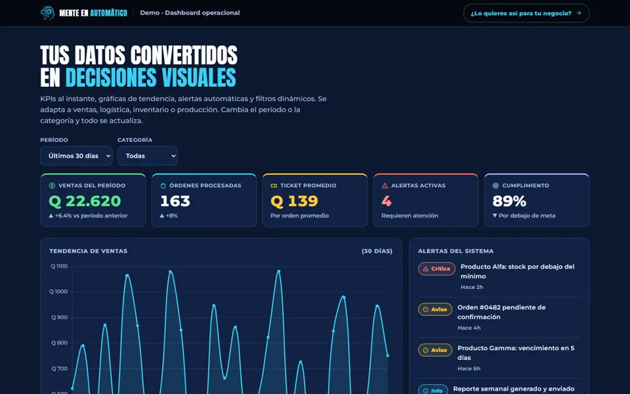Click the Por debajo de meta caption
This screenshot has width=630, height=394.
point(524,215)
